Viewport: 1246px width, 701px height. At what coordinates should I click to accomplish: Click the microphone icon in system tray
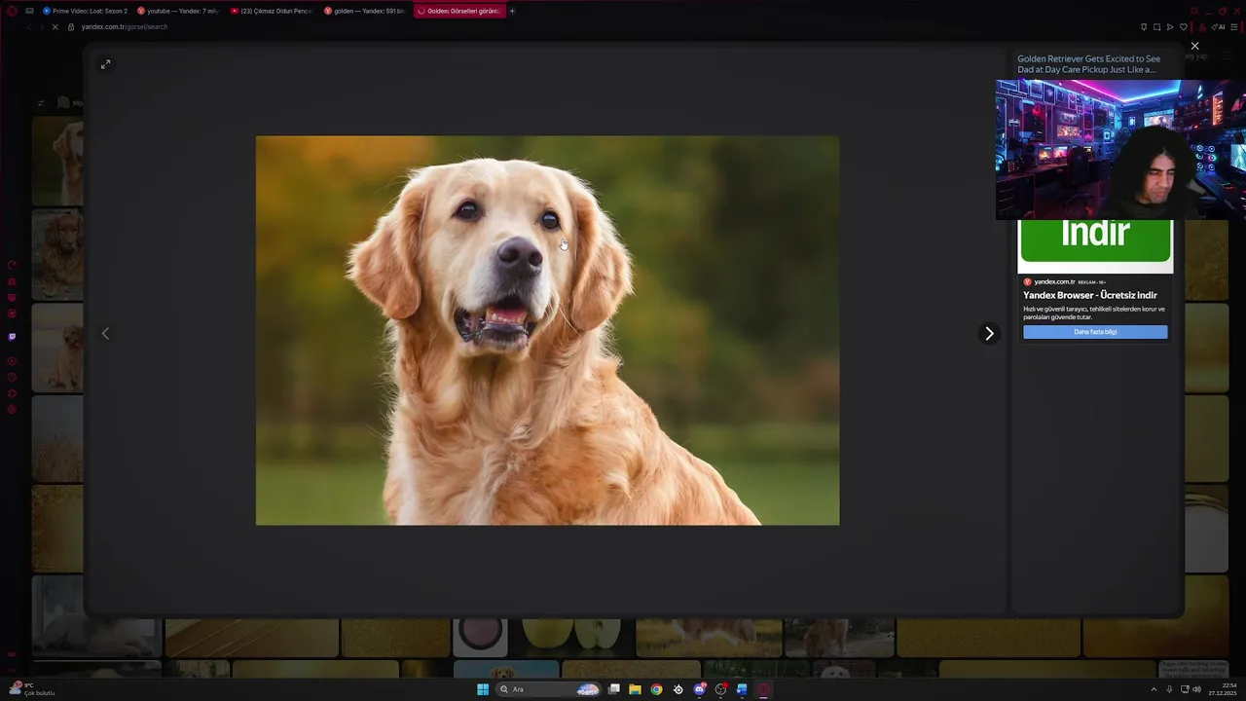click(x=1169, y=689)
